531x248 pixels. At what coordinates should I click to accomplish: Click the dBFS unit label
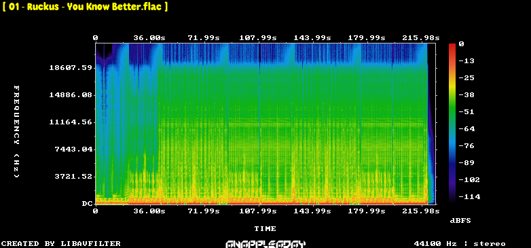[x=460, y=221]
